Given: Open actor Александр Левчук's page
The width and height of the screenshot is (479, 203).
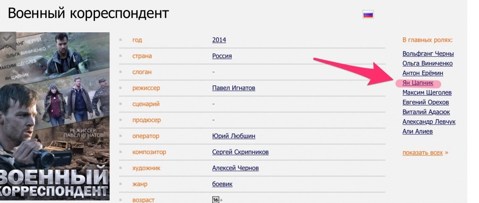Looking at the screenshot, I should pos(429,122).
